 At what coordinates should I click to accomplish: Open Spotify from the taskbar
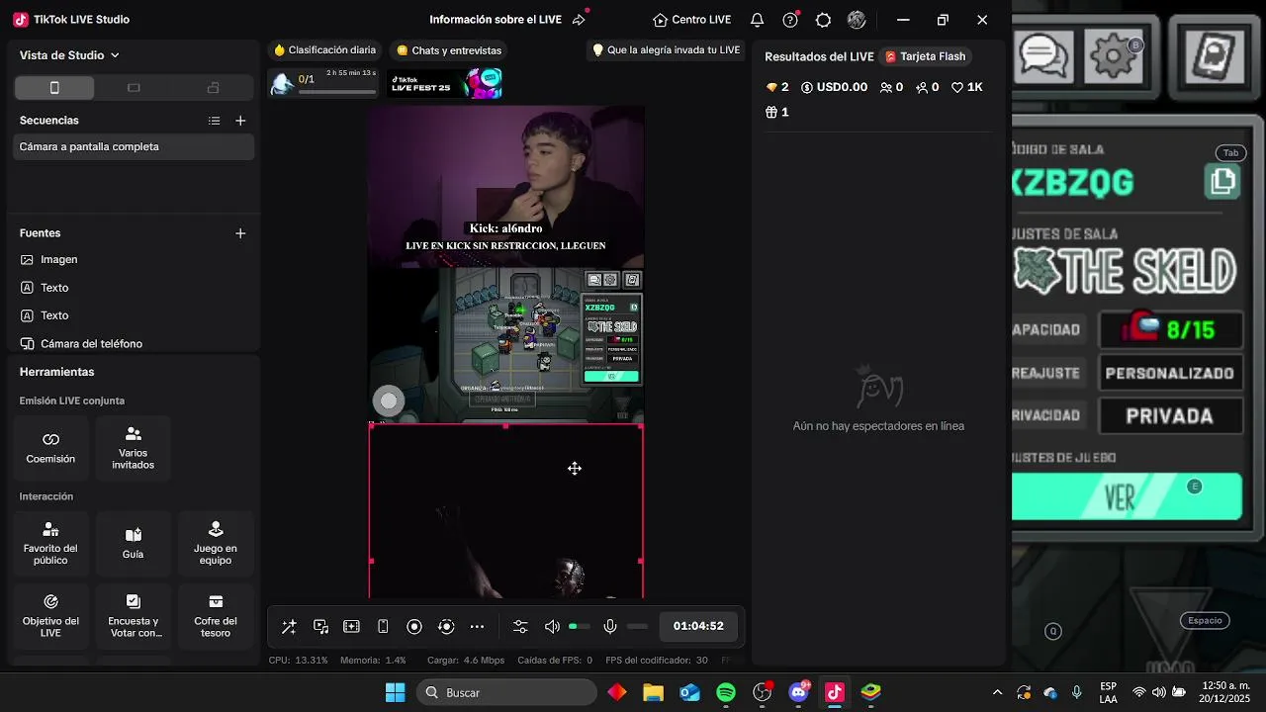pos(726,692)
